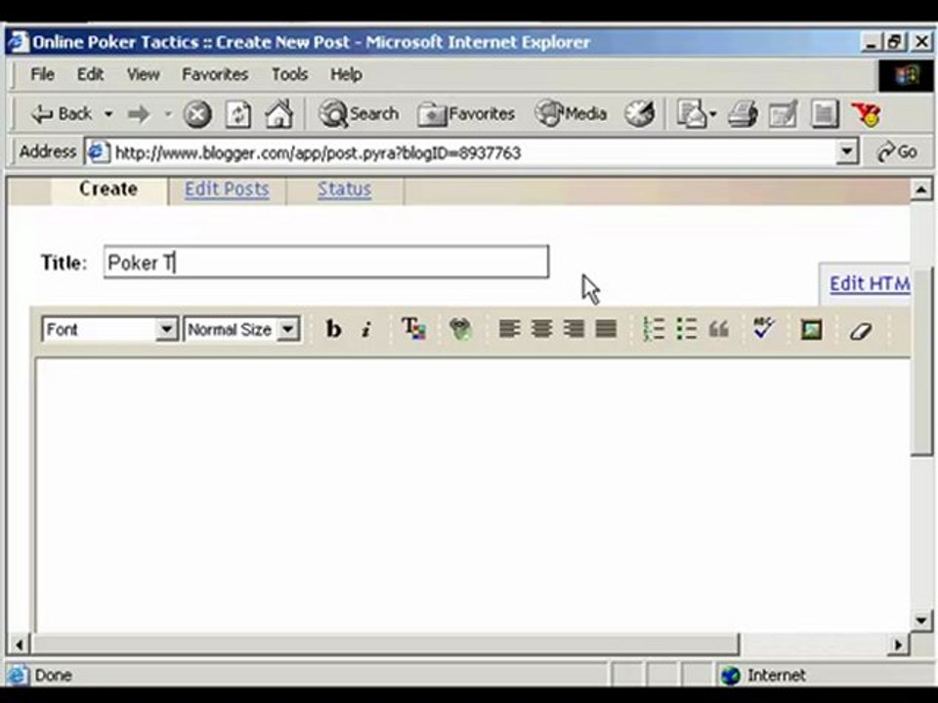The width and height of the screenshot is (938, 703).
Task: Refresh the page with the Refresh icon
Action: (237, 114)
